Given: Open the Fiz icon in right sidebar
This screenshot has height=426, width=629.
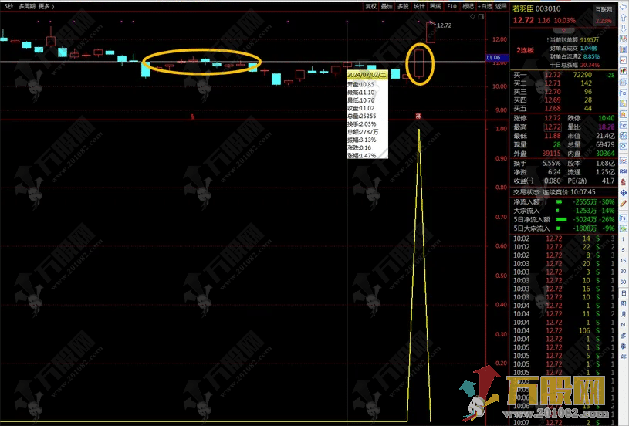Looking at the screenshot, I should point(624,126).
